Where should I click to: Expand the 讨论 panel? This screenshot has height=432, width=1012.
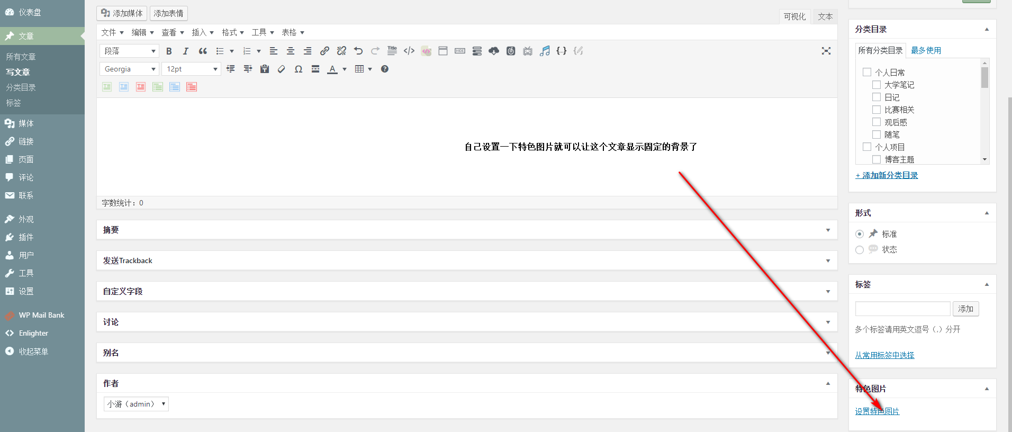coord(828,322)
